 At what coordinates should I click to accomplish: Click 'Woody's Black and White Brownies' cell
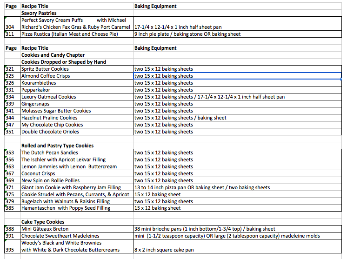[77, 246]
